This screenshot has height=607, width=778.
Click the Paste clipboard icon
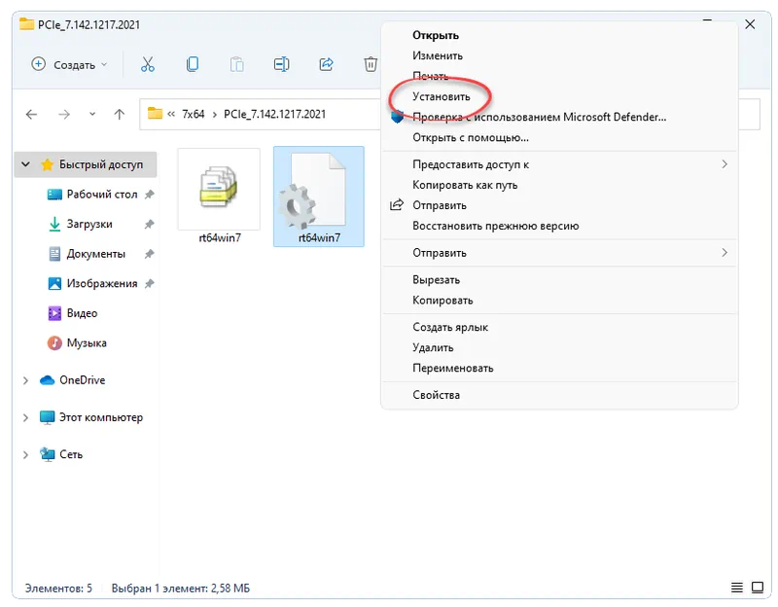(237, 64)
